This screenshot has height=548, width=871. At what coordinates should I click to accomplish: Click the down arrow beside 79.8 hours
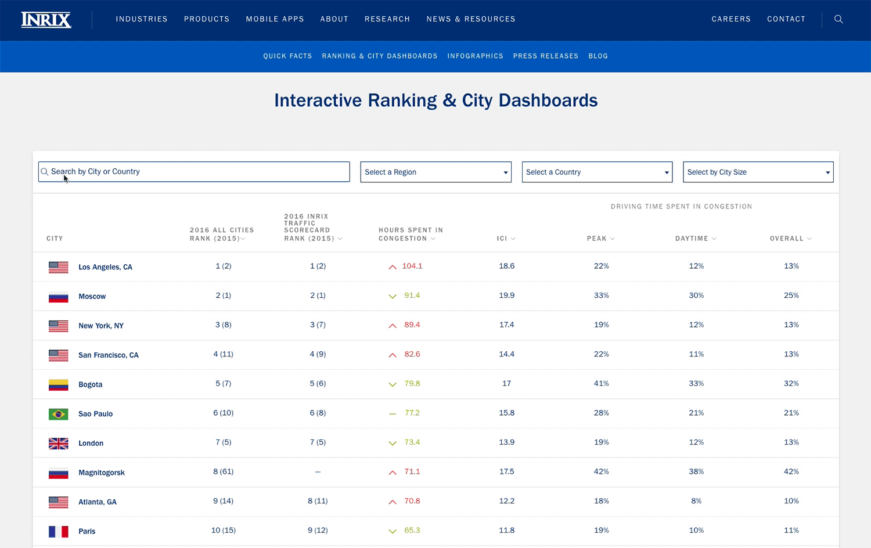click(x=393, y=384)
